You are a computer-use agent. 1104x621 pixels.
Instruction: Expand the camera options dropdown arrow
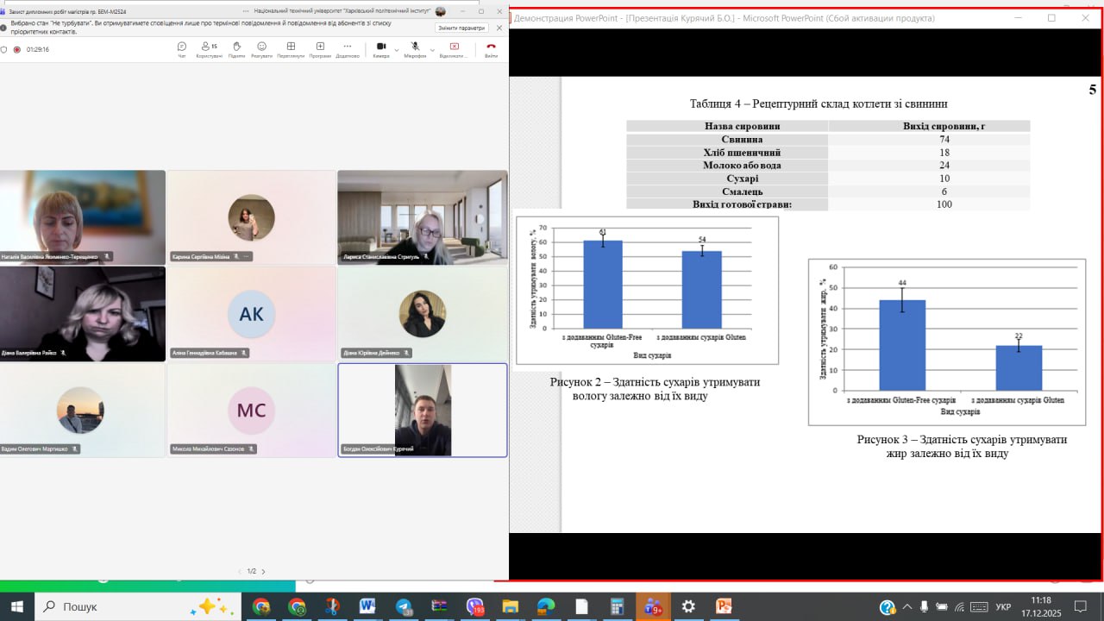pyautogui.click(x=397, y=50)
